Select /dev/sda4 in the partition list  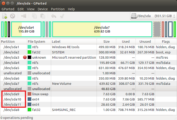click(88, 63)
